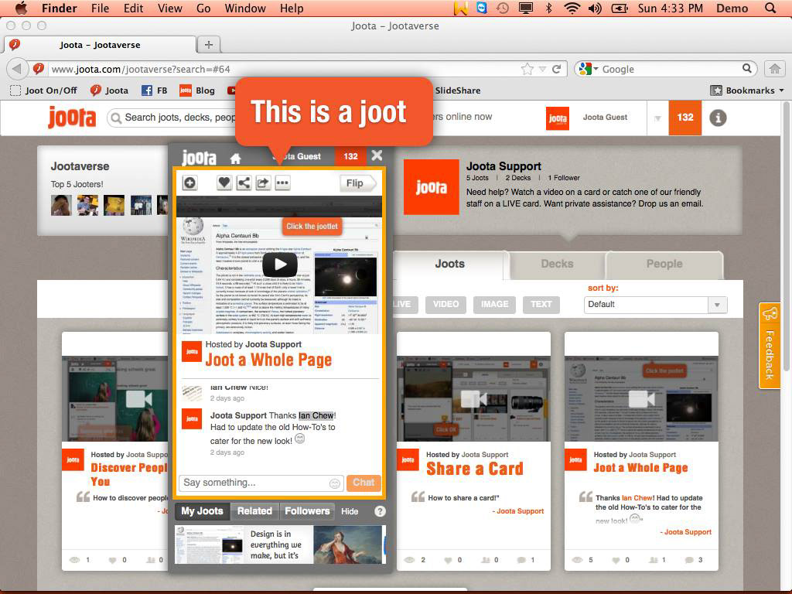Open the Wi-Fi status menu in the menu bar
The width and height of the screenshot is (792, 594).
[x=572, y=8]
